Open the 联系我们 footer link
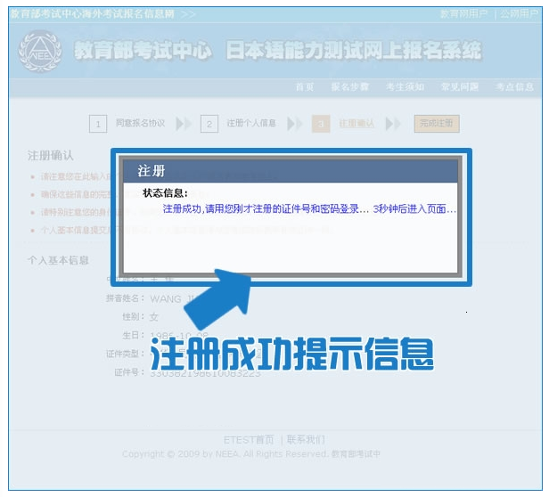The height and width of the screenshot is (497, 549). [x=306, y=440]
